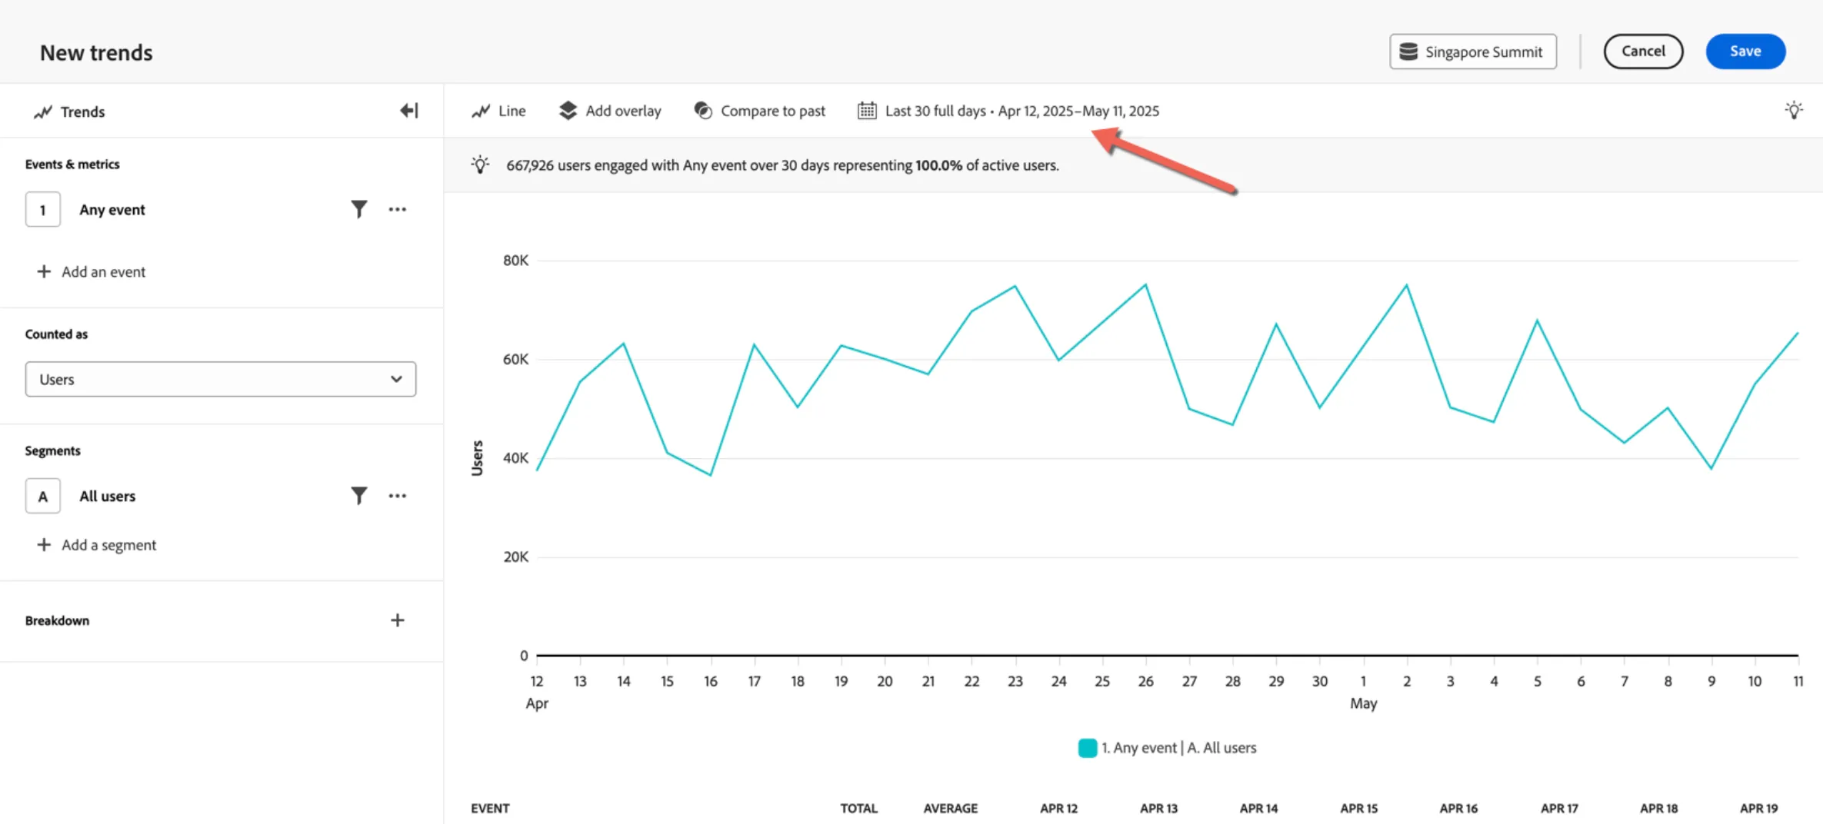The image size is (1823, 824).
Task: Click teal legend swatch for Any event
Action: pyautogui.click(x=1088, y=748)
